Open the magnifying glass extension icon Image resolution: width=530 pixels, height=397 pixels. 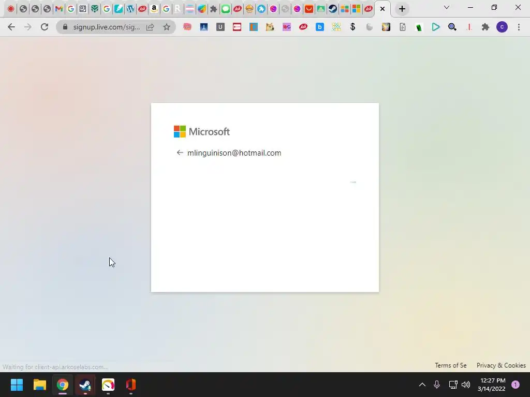click(452, 27)
